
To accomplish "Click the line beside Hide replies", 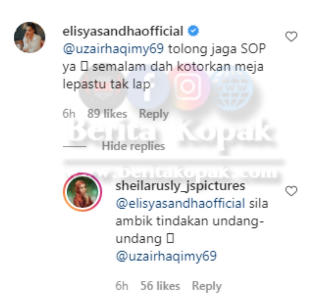I will click(x=74, y=147).
